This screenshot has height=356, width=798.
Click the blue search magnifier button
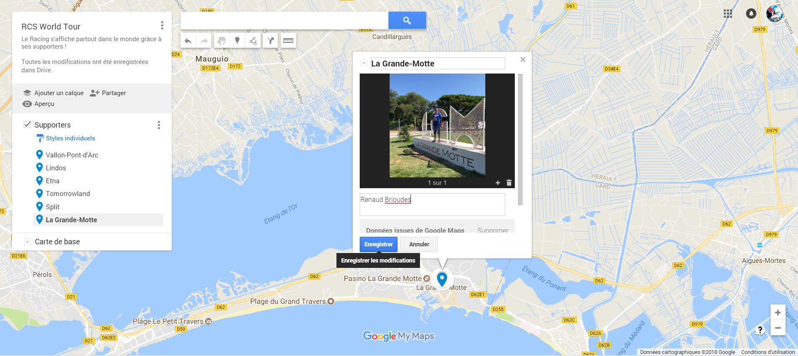coord(407,20)
